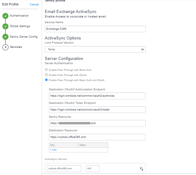The image size is (196, 175).
Task: Select Enable Pass Through with Basic Auth
Action: [46, 70]
